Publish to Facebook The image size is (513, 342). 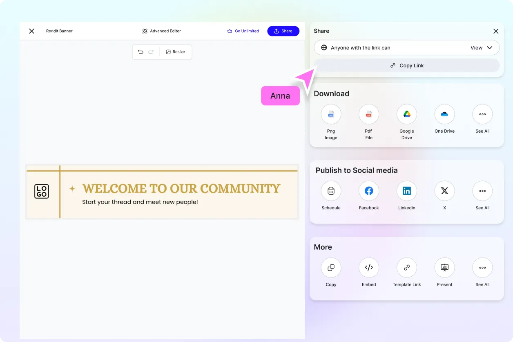(x=369, y=191)
